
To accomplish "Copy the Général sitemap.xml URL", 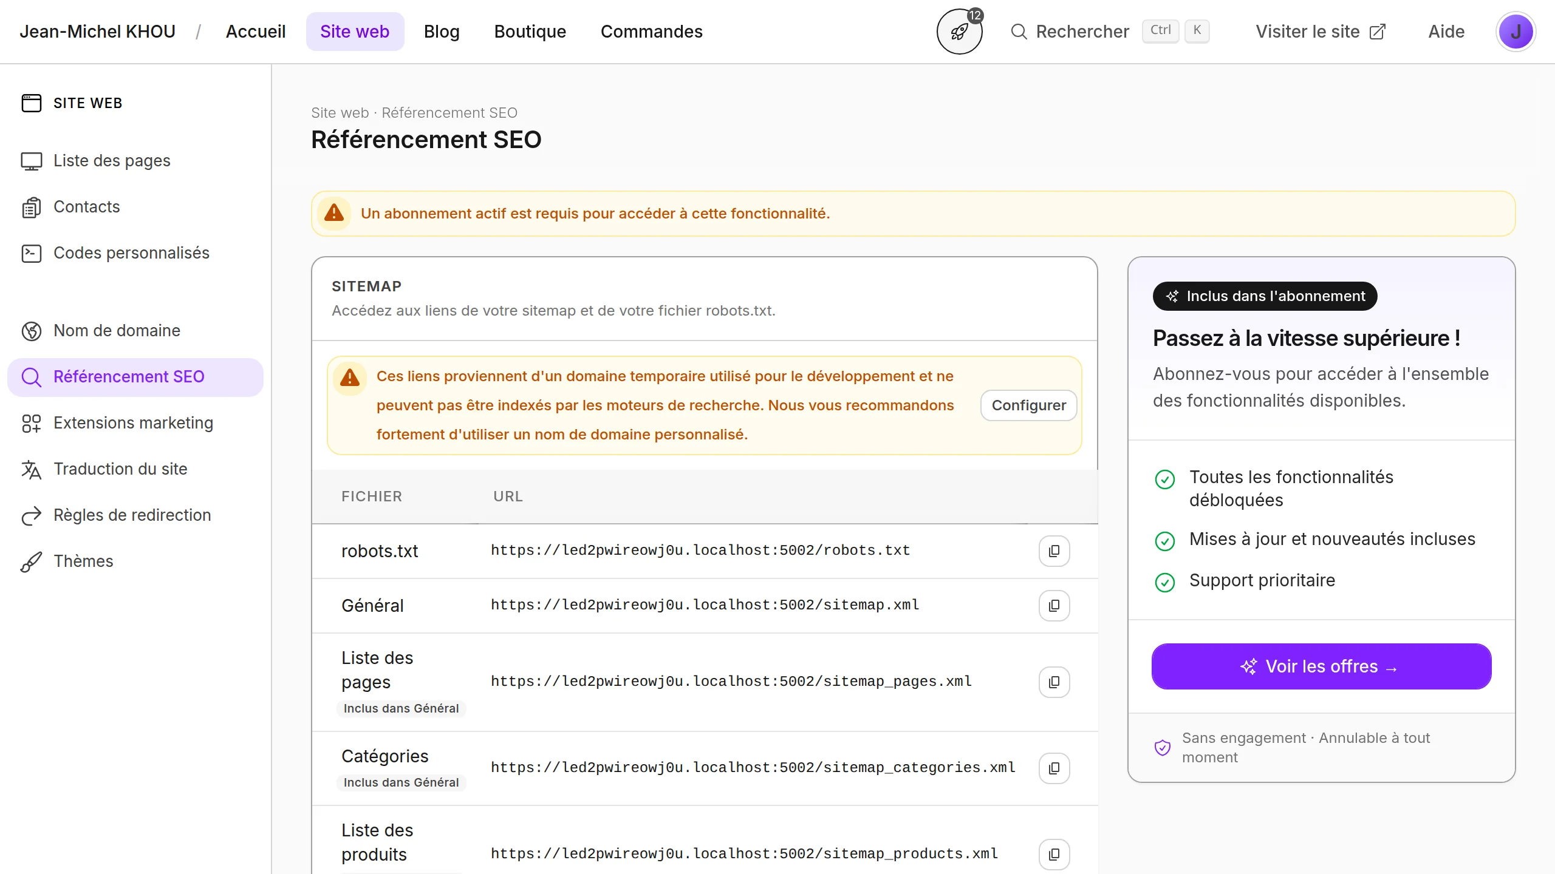I will (x=1054, y=606).
